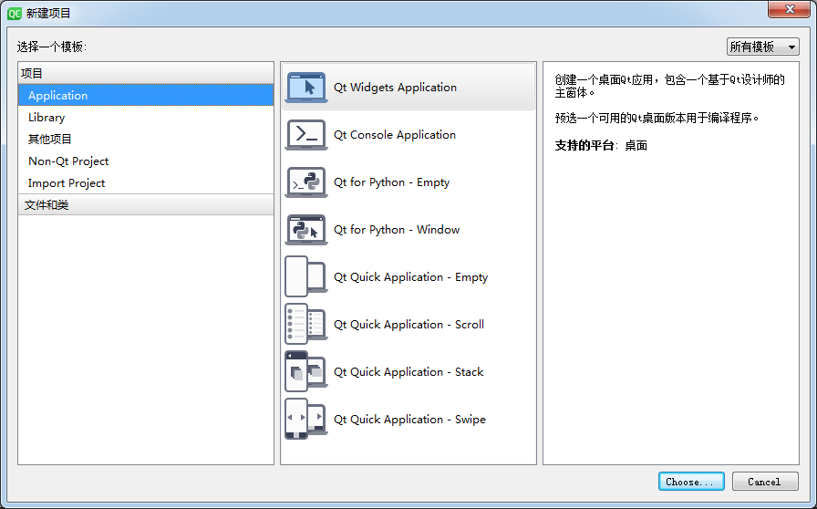This screenshot has width=817, height=509.
Task: Select Qt Quick Application - Scroll label
Action: [x=408, y=325]
